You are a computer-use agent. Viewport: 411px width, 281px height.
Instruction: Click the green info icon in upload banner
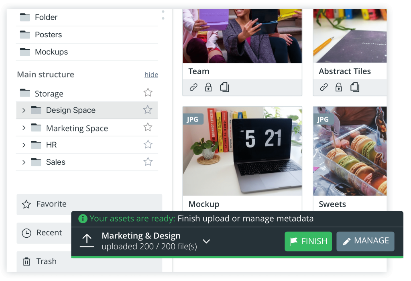click(83, 219)
